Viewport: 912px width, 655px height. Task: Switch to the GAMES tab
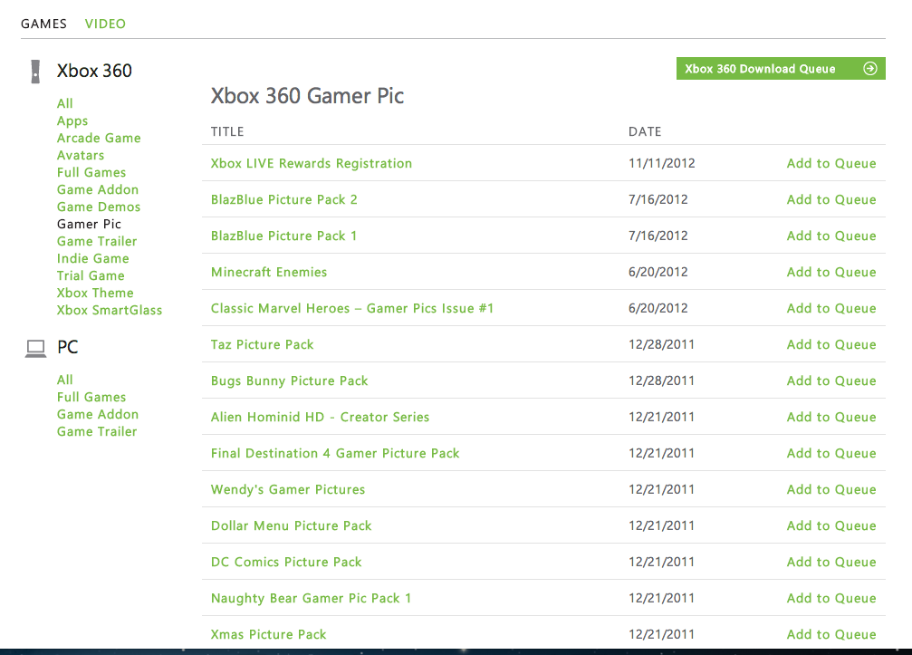[x=43, y=24]
